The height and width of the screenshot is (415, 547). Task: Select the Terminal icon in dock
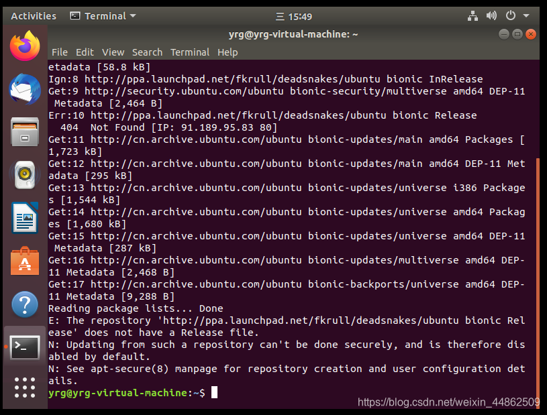point(25,347)
